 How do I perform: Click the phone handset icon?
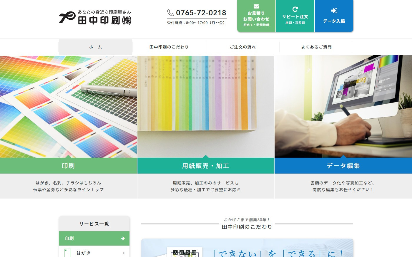click(171, 13)
